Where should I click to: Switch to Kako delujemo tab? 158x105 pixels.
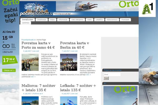[77, 20]
